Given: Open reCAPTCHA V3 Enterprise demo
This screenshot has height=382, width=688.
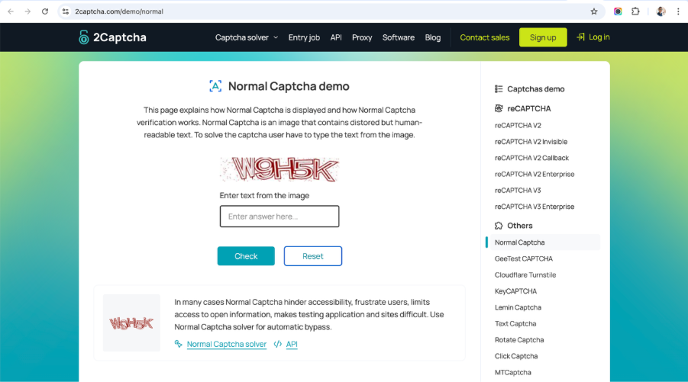Looking at the screenshot, I should tap(535, 207).
